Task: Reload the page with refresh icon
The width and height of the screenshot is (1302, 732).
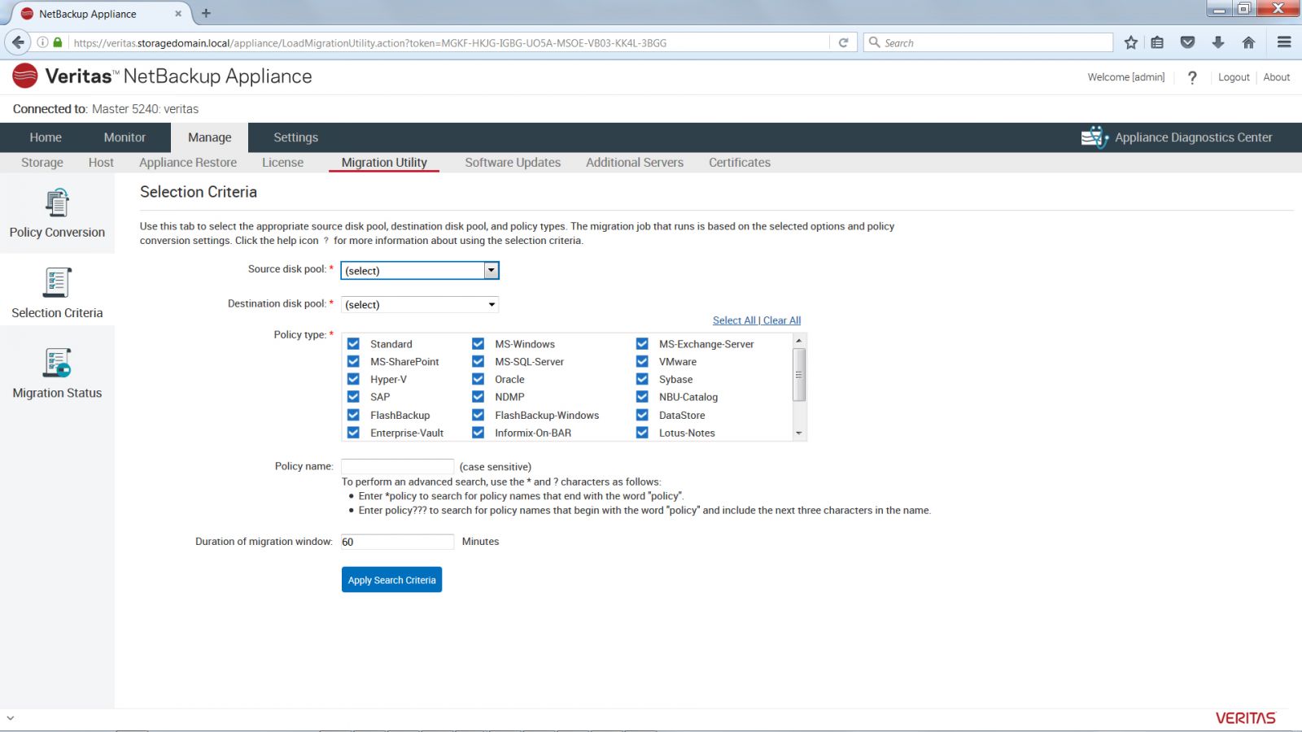Action: click(844, 42)
